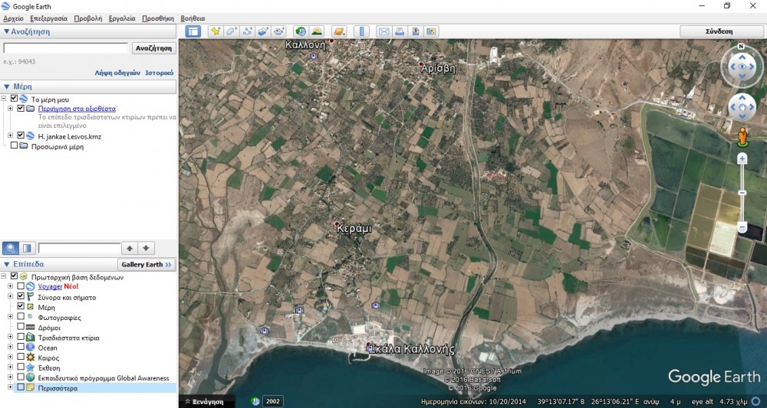Screen dimensions: 767x408
Task: Expand the Τρισδιάστατα κτίρια layer tree
Action: [x=11, y=338]
